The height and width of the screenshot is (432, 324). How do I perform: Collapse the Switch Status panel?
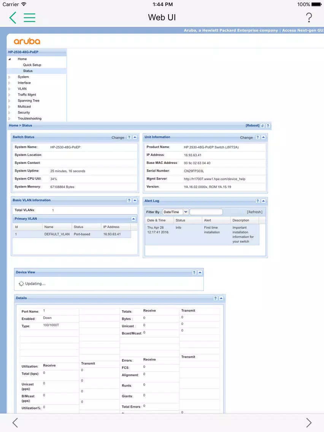[135, 137]
